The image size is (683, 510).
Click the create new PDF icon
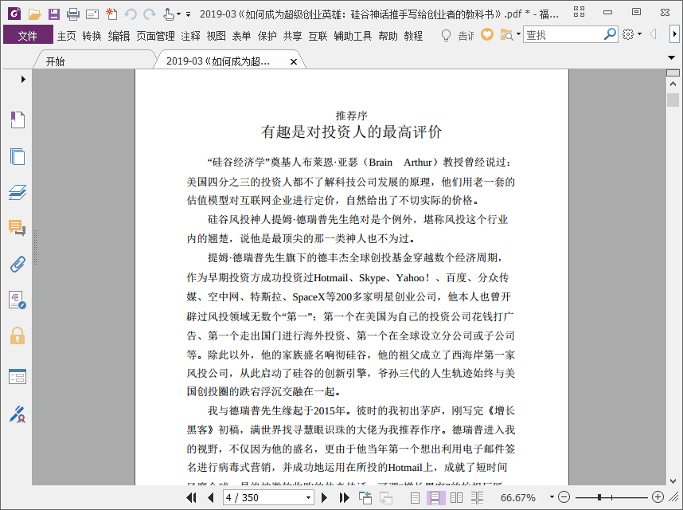111,14
